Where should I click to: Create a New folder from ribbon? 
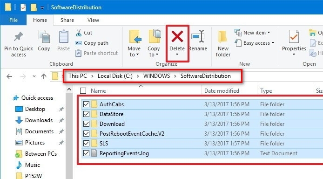coord(223,43)
